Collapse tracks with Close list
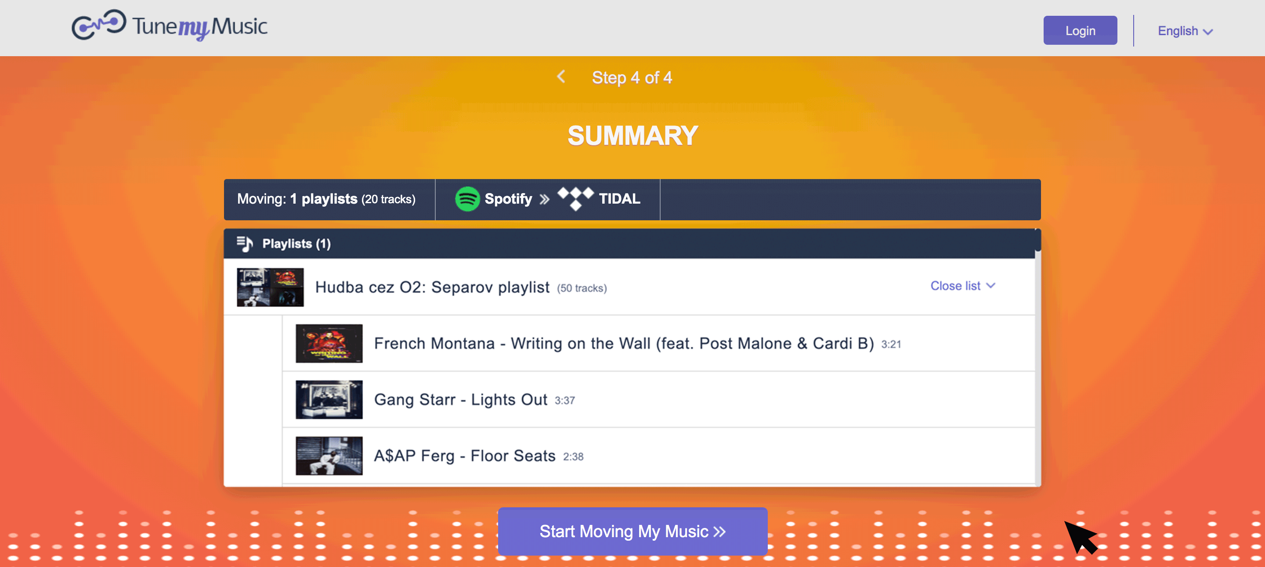 click(962, 286)
